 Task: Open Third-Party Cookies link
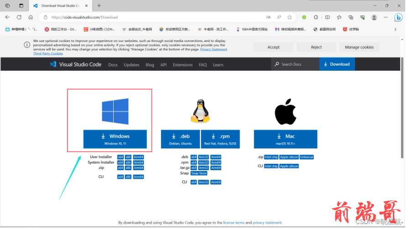click(x=48, y=53)
